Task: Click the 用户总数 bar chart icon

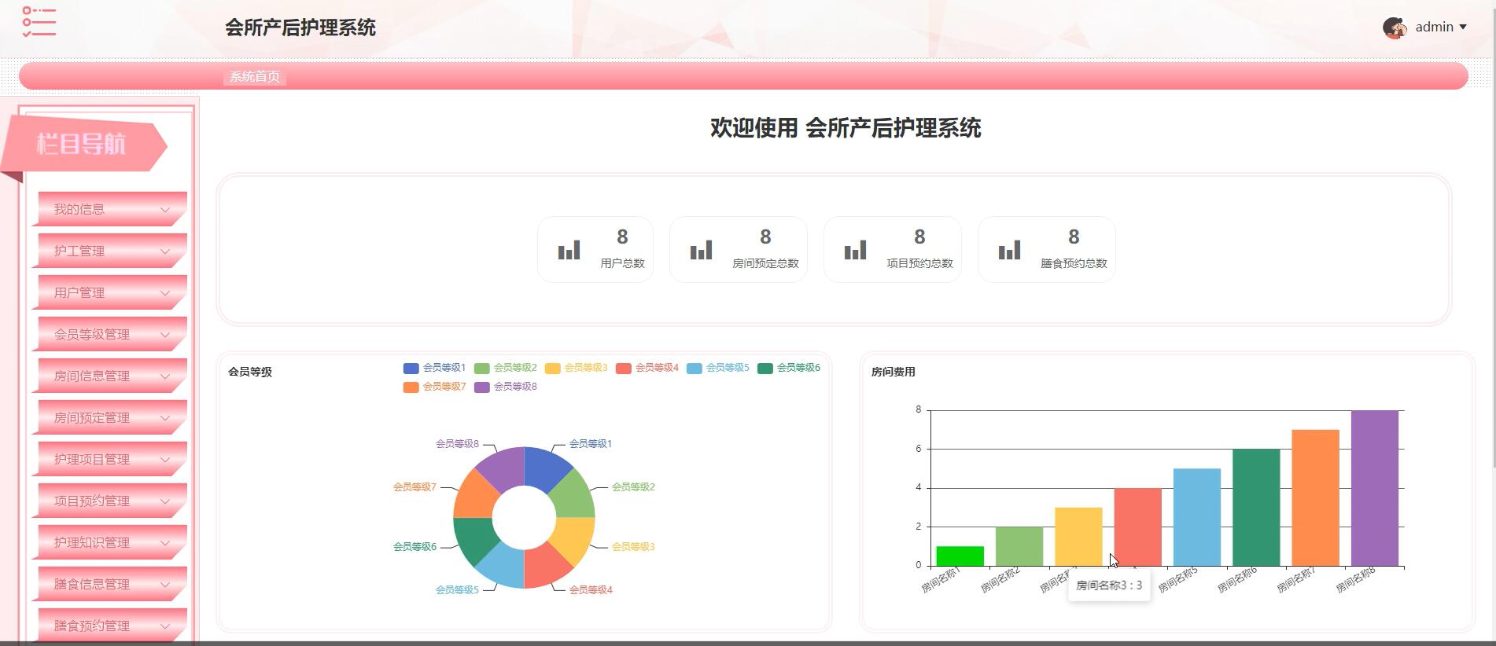Action: pyautogui.click(x=569, y=250)
